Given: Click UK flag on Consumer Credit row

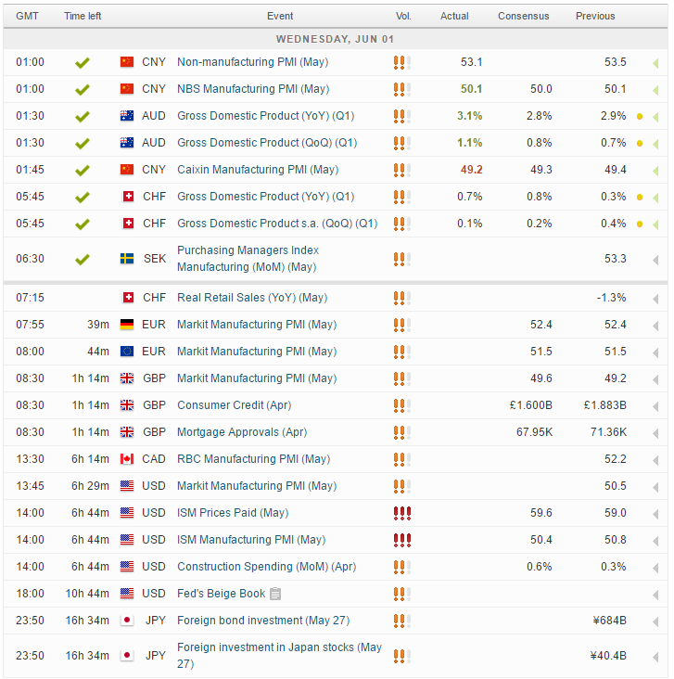Looking at the screenshot, I should [x=127, y=404].
